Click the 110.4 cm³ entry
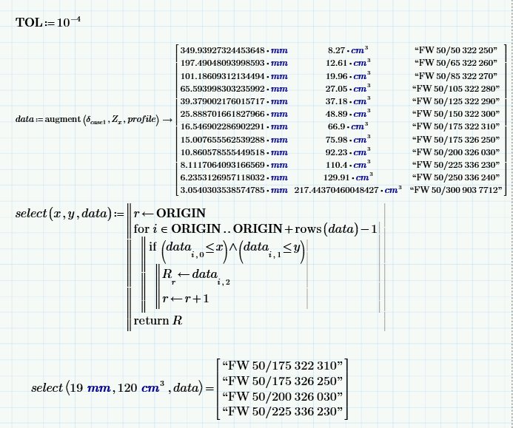Image resolution: width=513 pixels, height=428 pixels. click(348, 165)
